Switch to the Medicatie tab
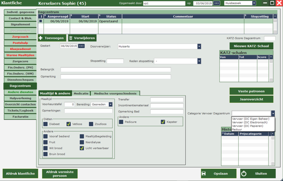The image size is (283, 181). coord(81,93)
